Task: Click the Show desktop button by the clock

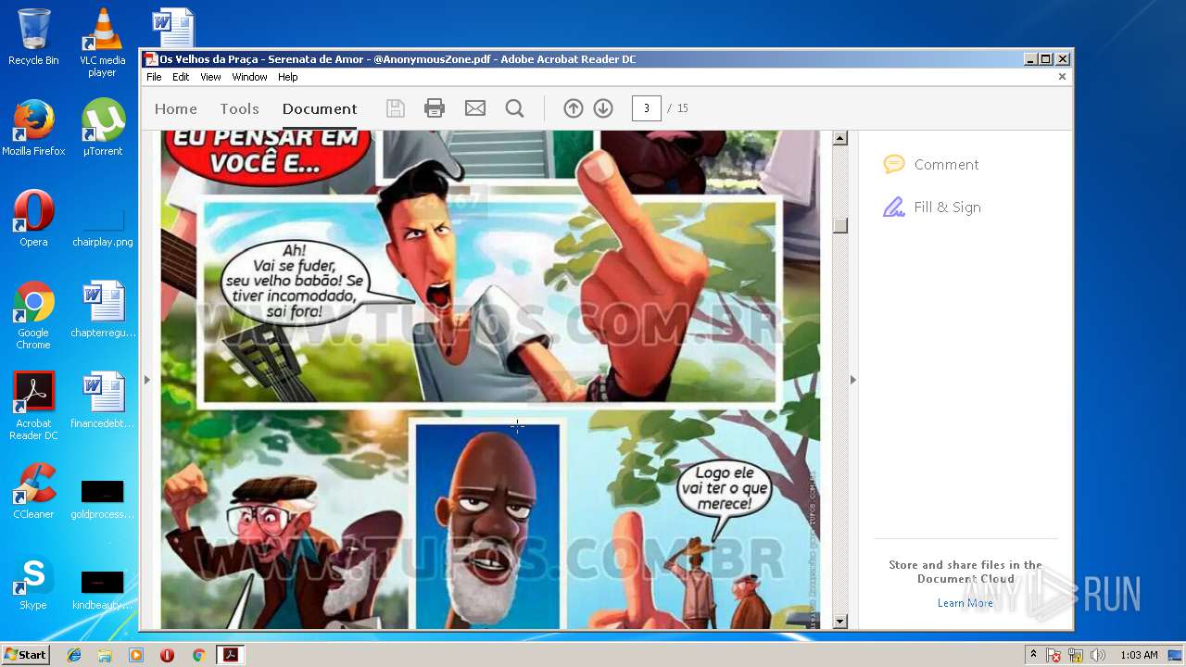Action: (1175, 655)
